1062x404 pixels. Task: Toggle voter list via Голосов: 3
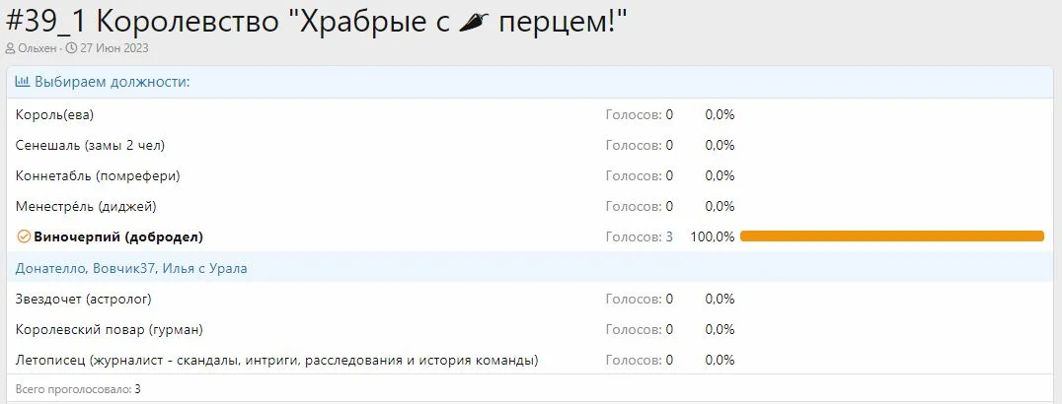(639, 236)
